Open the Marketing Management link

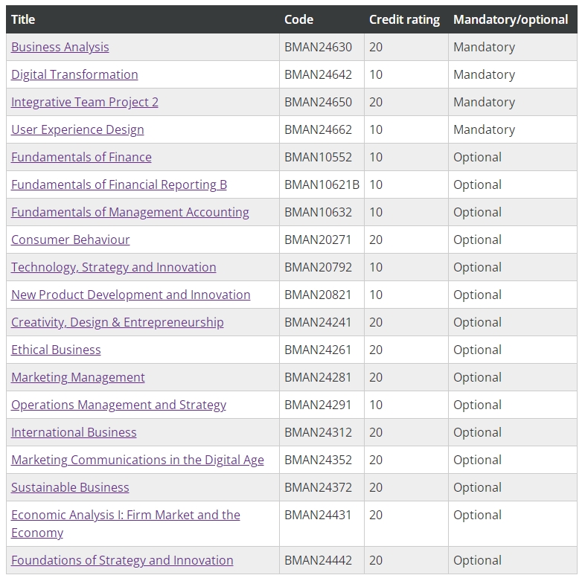tap(78, 377)
